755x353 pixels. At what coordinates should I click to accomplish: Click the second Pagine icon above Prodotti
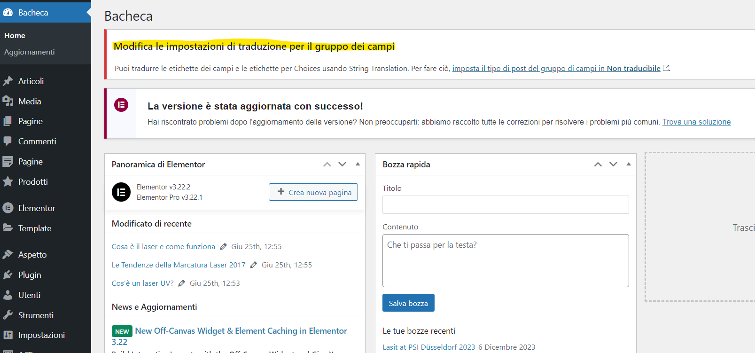(x=8, y=162)
